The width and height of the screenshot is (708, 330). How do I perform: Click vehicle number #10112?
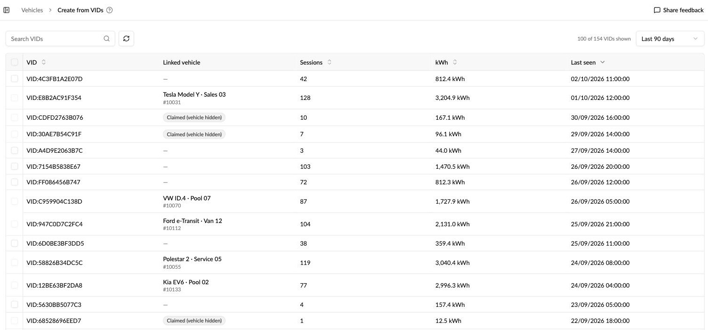[x=172, y=228]
